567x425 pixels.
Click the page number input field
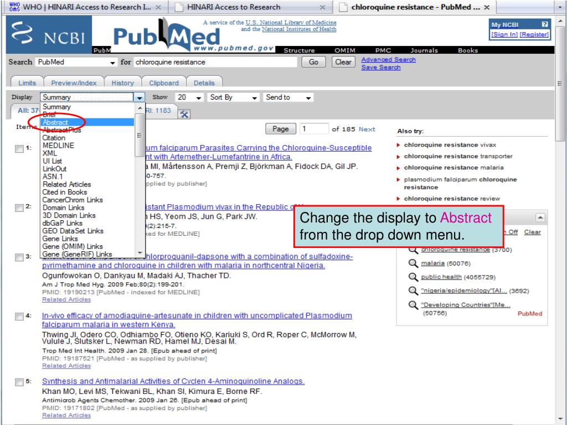click(x=314, y=128)
